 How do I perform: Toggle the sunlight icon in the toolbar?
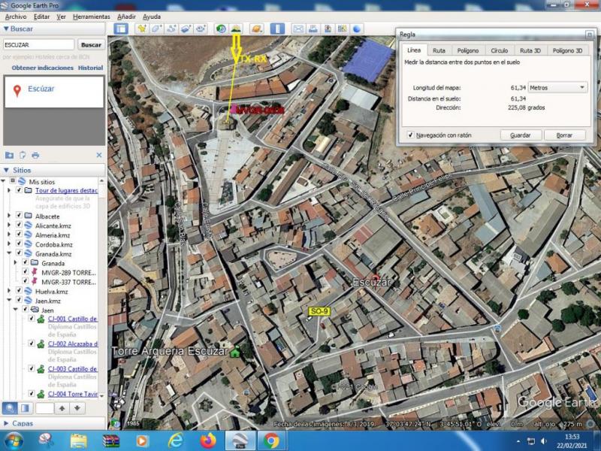pos(236,29)
